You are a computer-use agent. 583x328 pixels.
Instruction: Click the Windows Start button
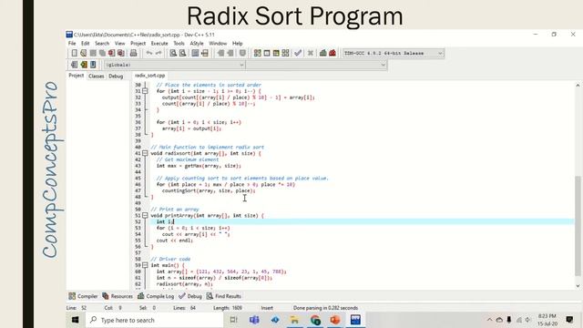click(x=75, y=320)
